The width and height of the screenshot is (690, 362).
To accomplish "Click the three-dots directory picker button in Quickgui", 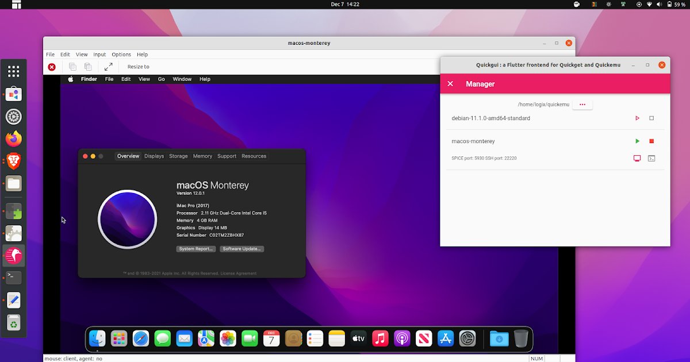I will [x=582, y=105].
